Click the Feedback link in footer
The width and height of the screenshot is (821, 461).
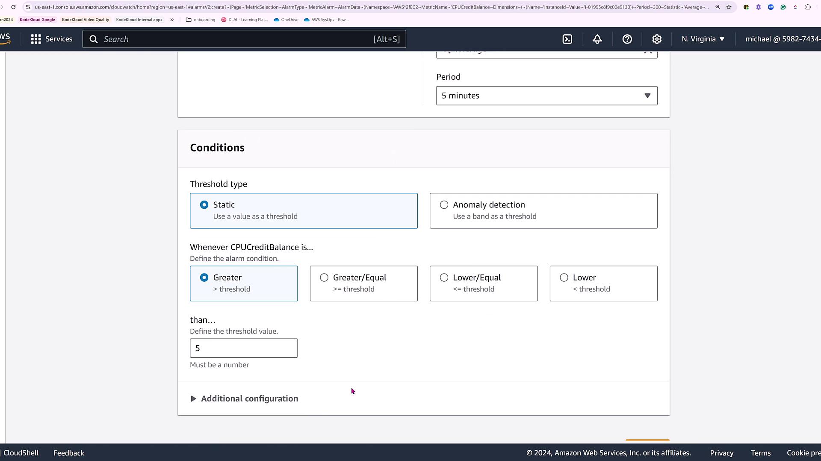[69, 453]
